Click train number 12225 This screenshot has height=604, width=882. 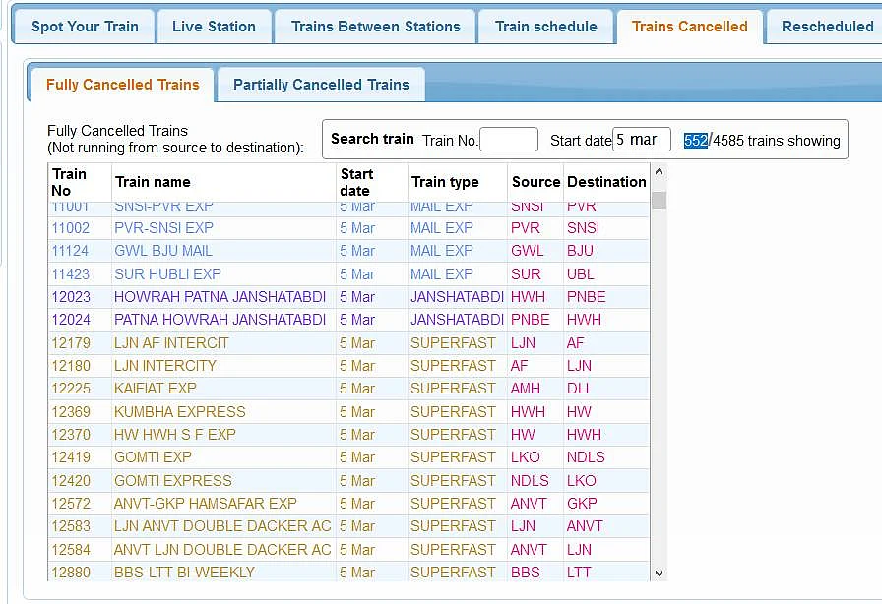click(x=70, y=388)
